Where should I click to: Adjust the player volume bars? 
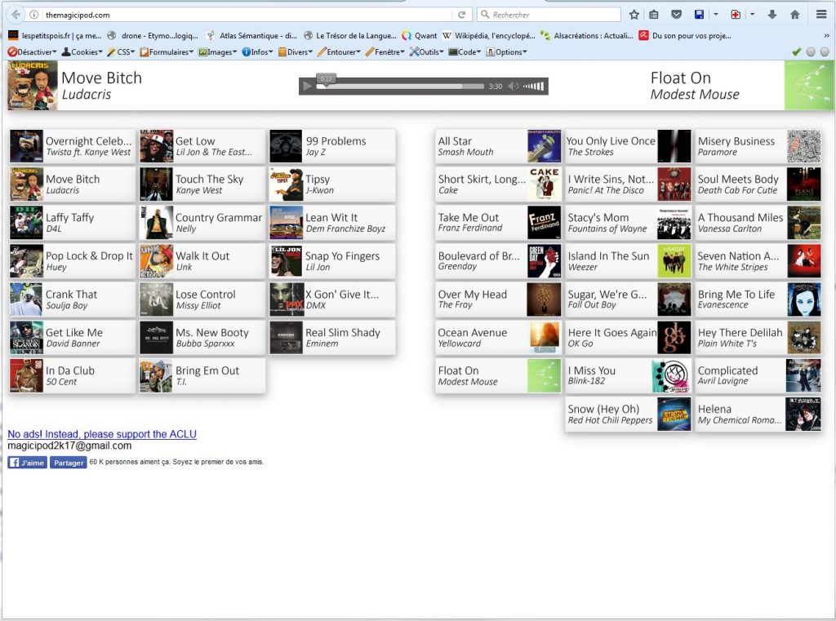pyautogui.click(x=533, y=86)
